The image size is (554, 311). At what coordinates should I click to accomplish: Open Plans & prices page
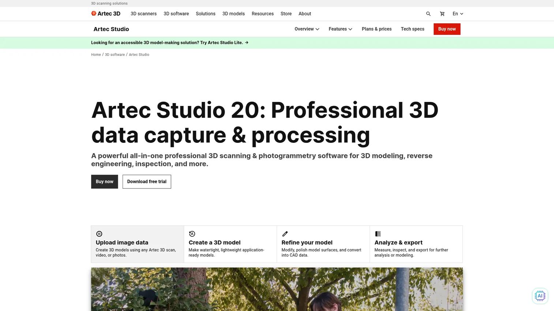(377, 29)
